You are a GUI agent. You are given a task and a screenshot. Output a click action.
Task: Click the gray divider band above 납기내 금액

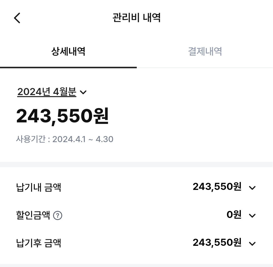click(x=136, y=164)
